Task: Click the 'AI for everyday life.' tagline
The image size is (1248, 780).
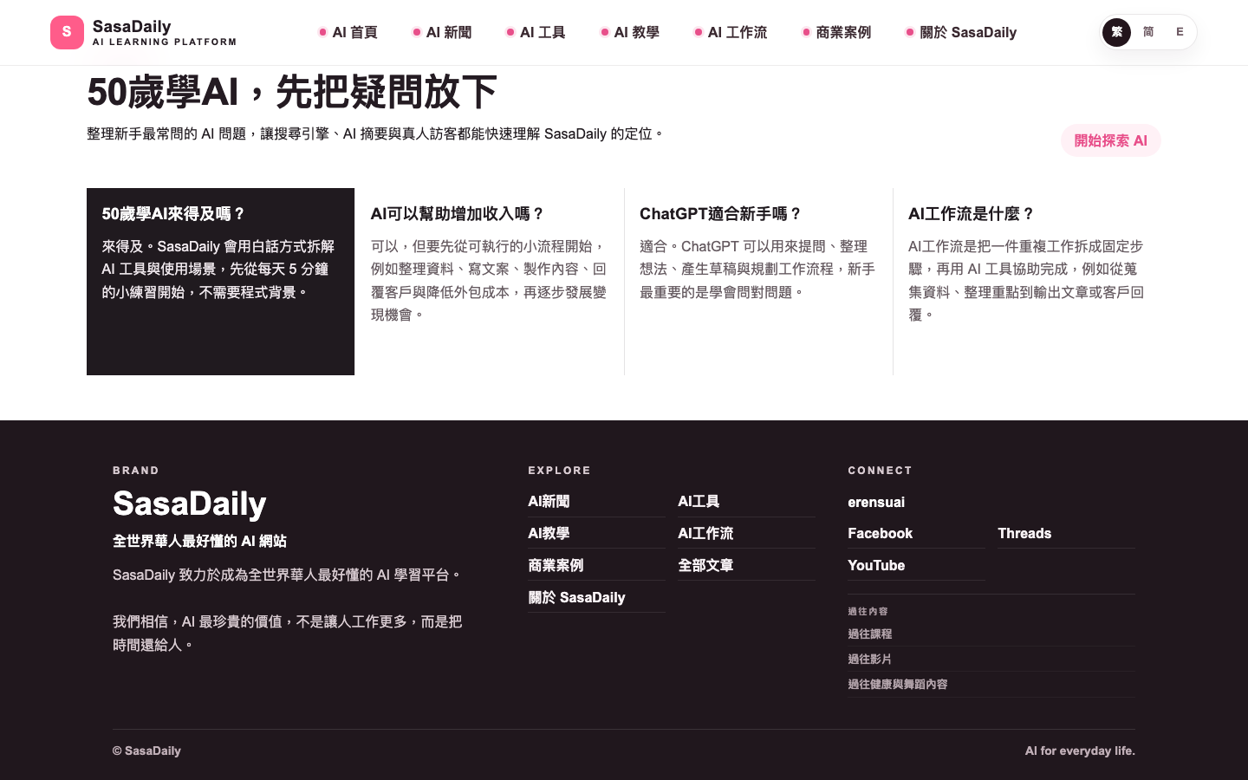Action: pyautogui.click(x=1080, y=751)
